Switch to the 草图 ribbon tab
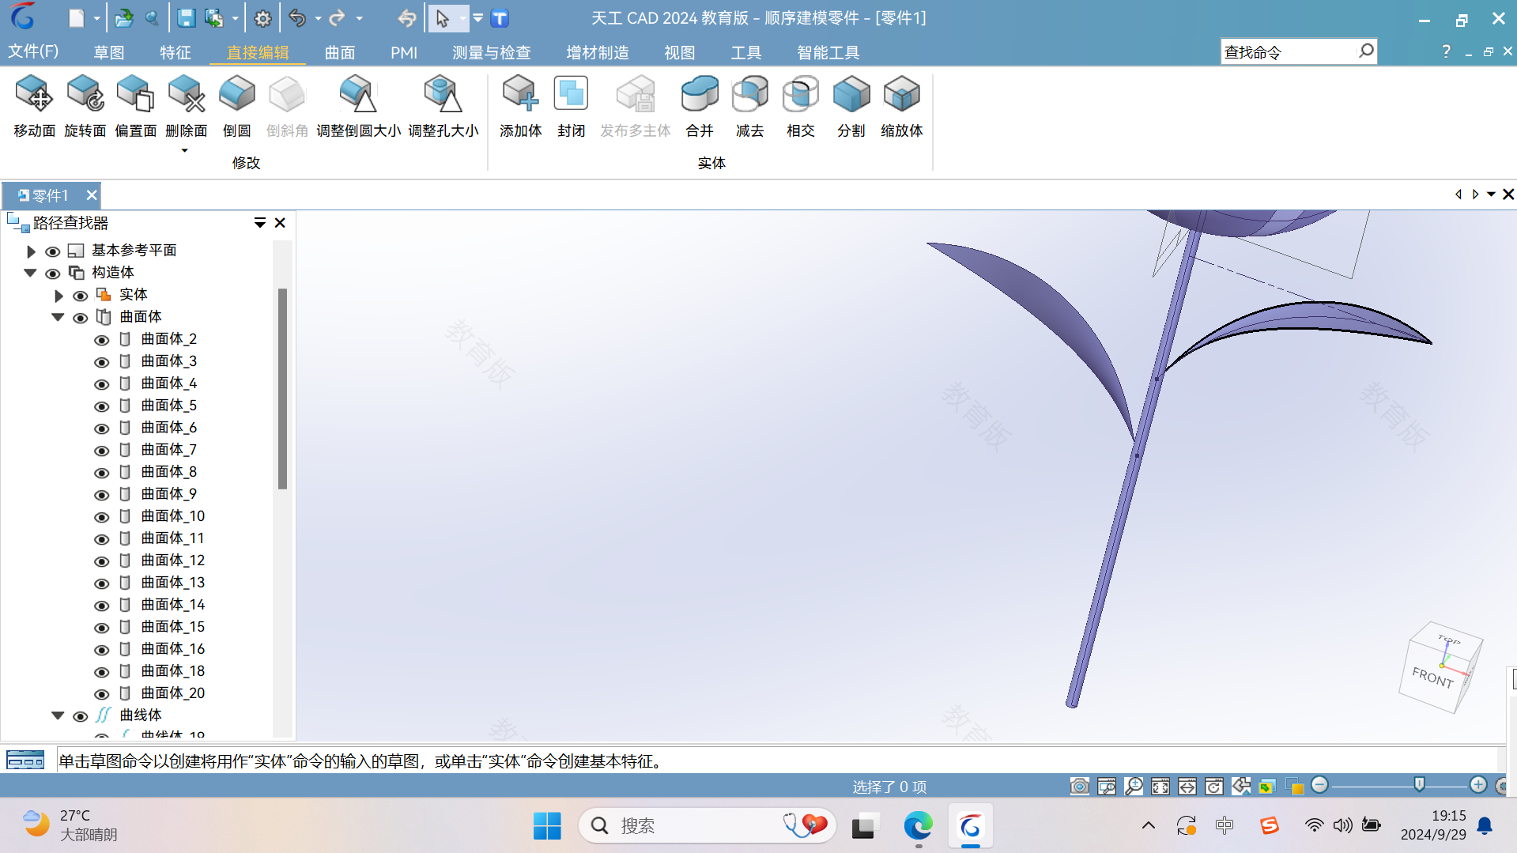Viewport: 1517px width, 853px height. pos(108,52)
